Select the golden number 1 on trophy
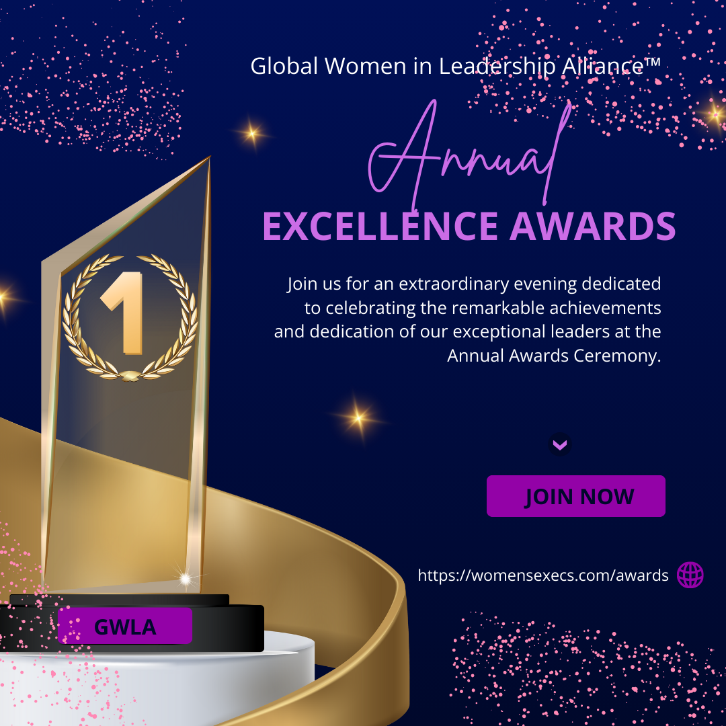This screenshot has height=726, width=726. pyautogui.click(x=126, y=312)
